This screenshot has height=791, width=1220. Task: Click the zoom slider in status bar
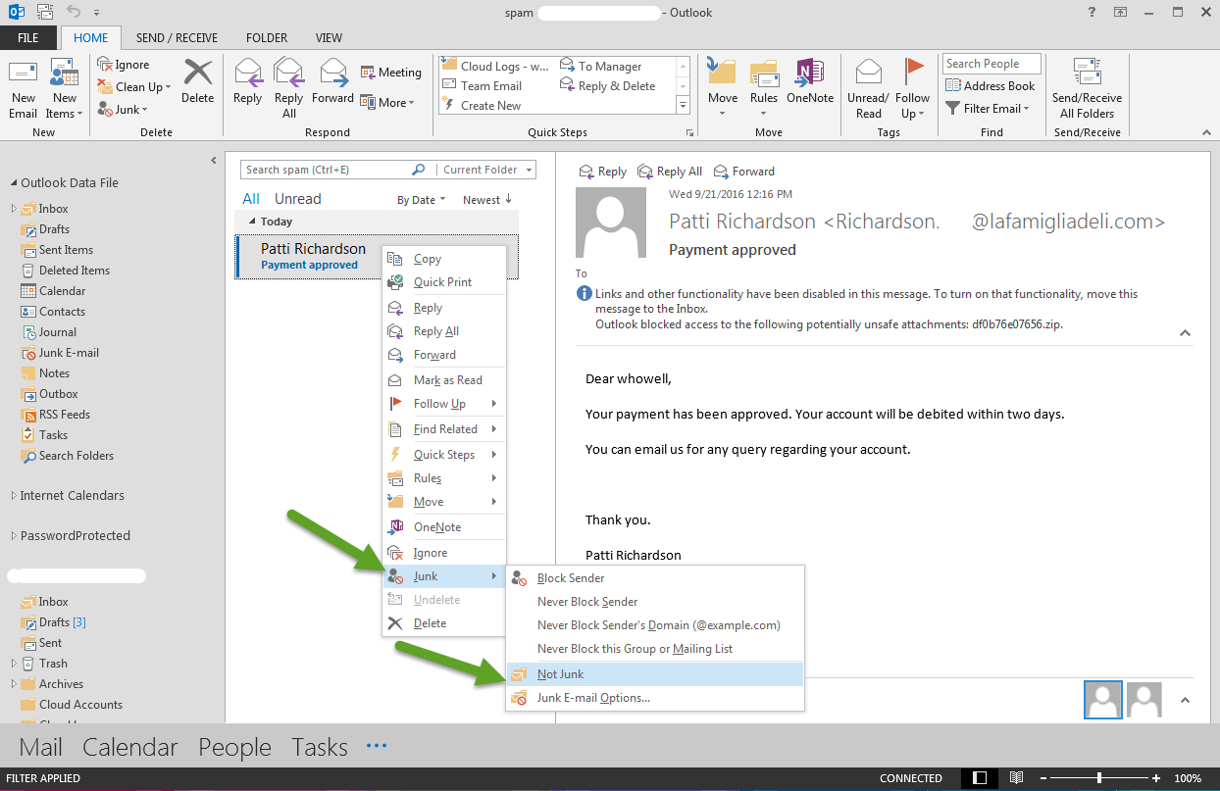1098,778
